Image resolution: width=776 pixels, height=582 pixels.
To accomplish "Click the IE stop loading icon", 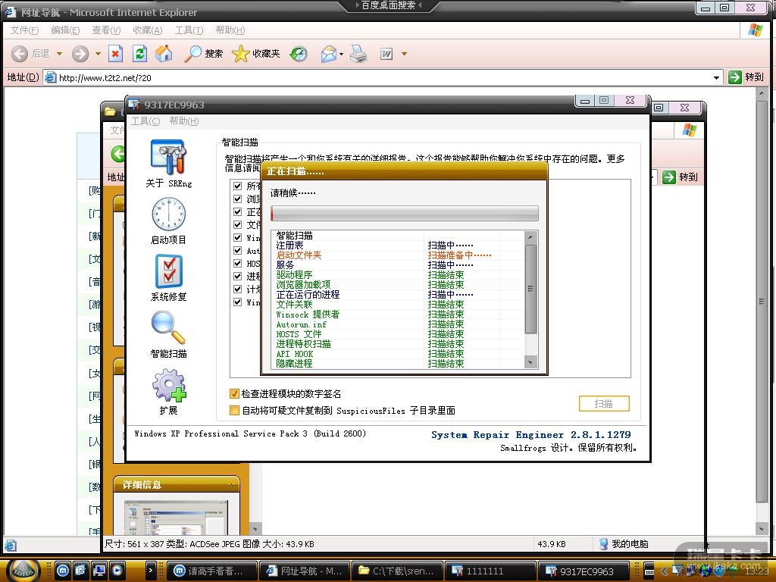I will 115,54.
